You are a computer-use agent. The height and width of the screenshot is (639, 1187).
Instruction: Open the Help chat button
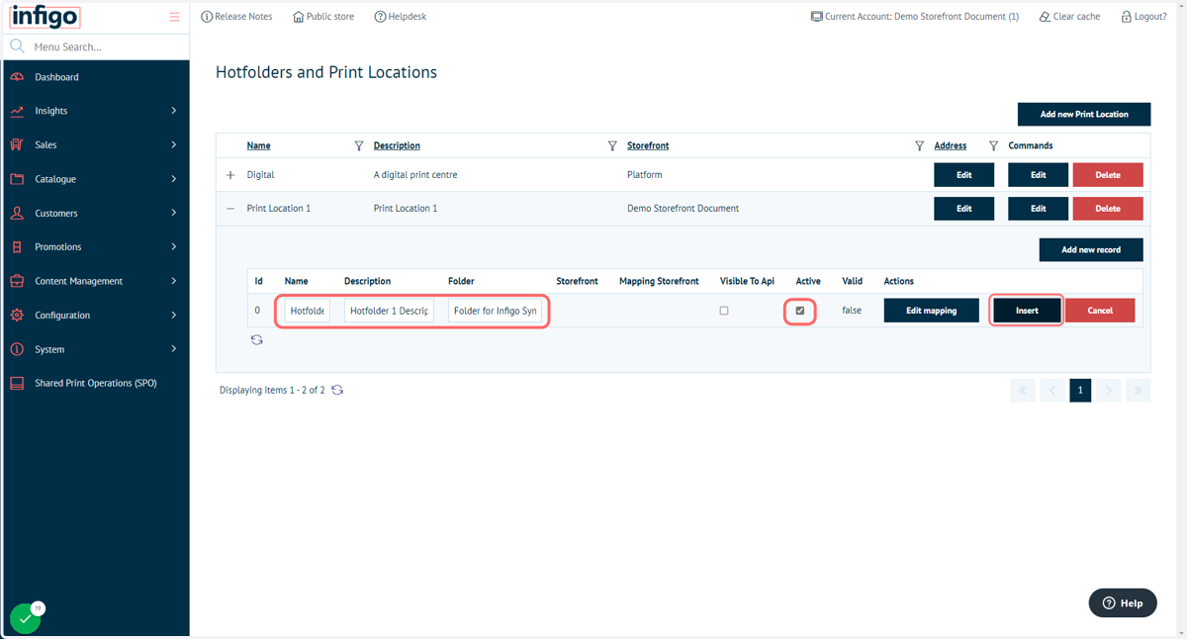coord(1123,602)
